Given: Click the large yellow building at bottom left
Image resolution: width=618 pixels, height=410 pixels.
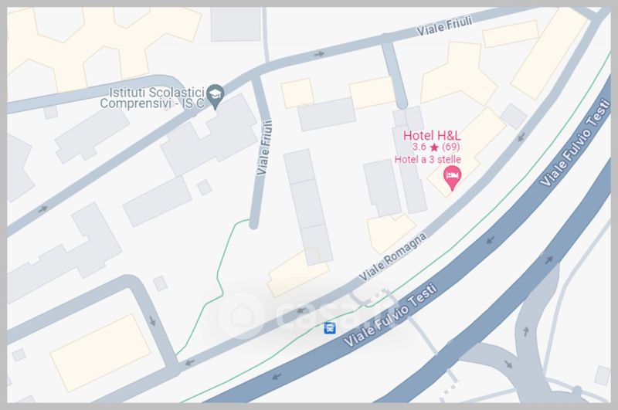Looking at the screenshot, I should click(x=100, y=353).
